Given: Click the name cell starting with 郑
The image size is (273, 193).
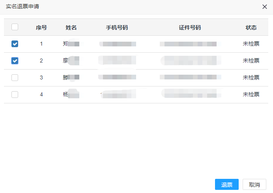Looking at the screenshot, I should 71,44.
